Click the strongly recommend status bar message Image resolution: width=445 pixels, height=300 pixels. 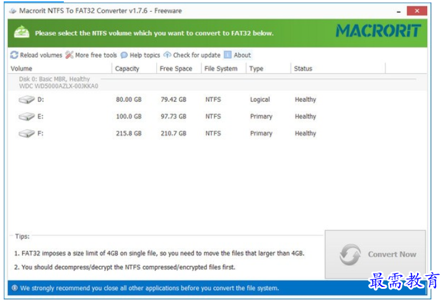coord(149,288)
